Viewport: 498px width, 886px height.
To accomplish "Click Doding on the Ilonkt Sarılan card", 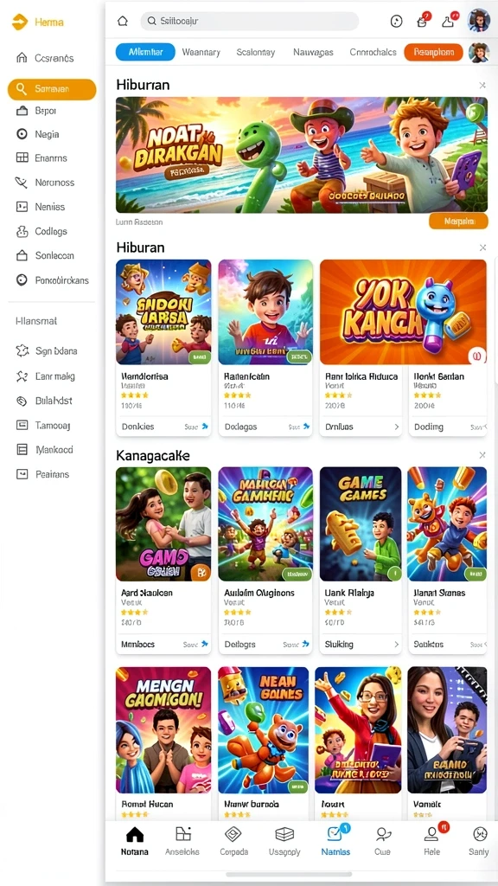I will point(429,427).
